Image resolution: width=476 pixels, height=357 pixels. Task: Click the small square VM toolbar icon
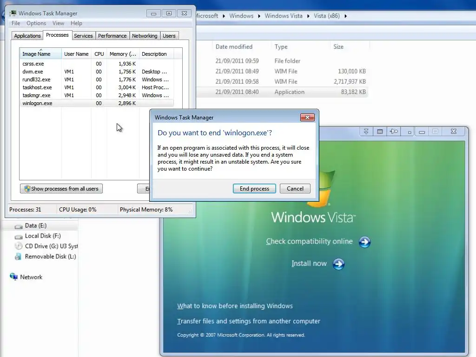[410, 132]
